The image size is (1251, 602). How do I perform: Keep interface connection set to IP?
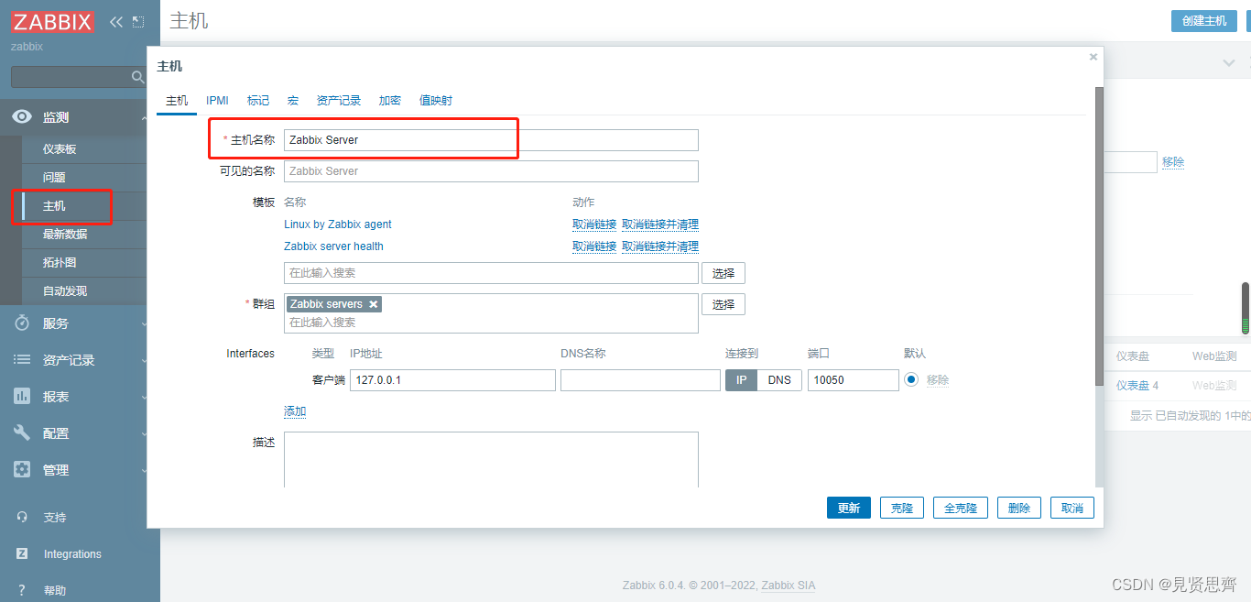tap(741, 379)
